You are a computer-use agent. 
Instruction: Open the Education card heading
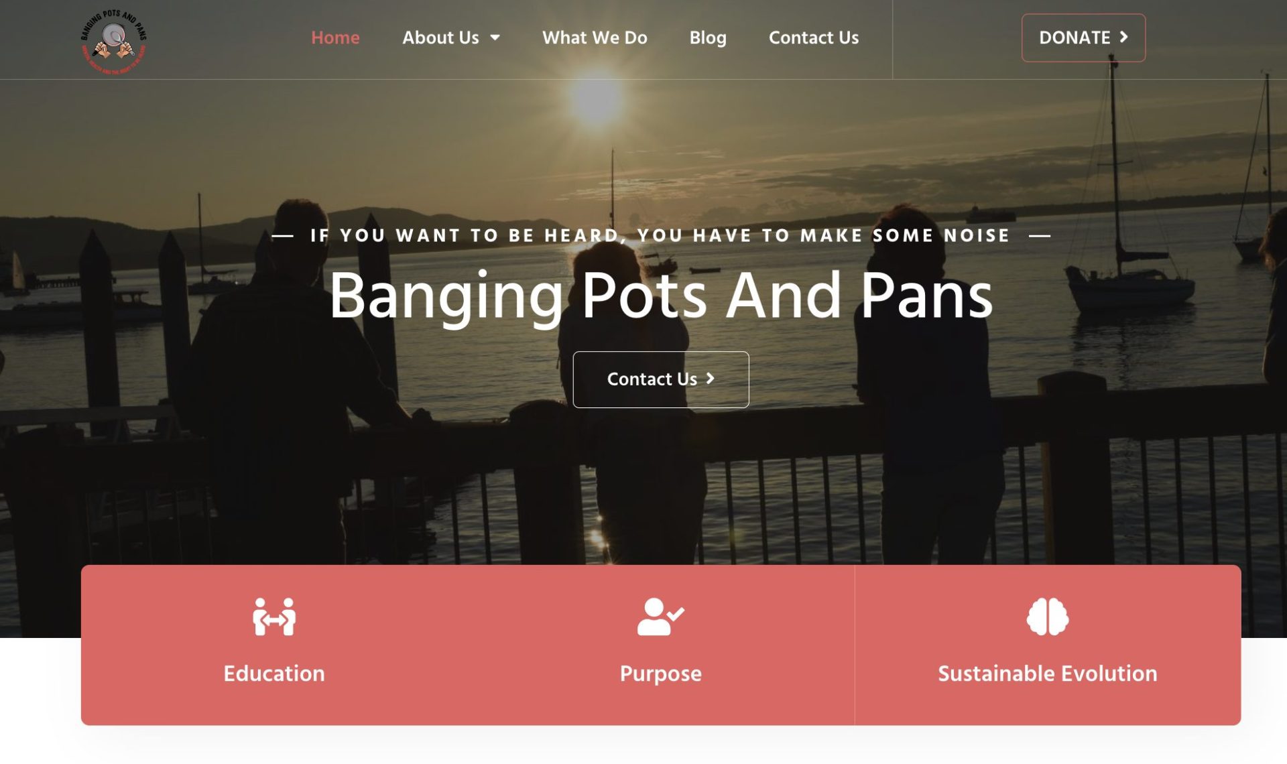click(274, 674)
